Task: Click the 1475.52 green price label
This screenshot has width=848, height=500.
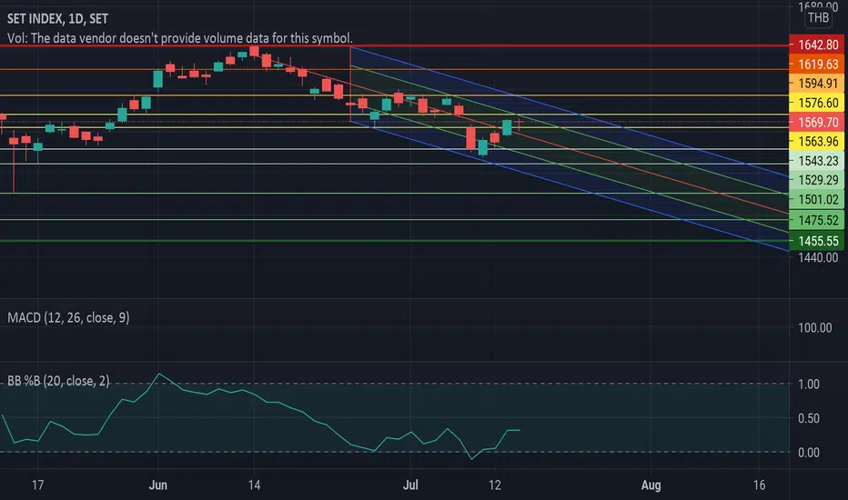Action: point(818,220)
